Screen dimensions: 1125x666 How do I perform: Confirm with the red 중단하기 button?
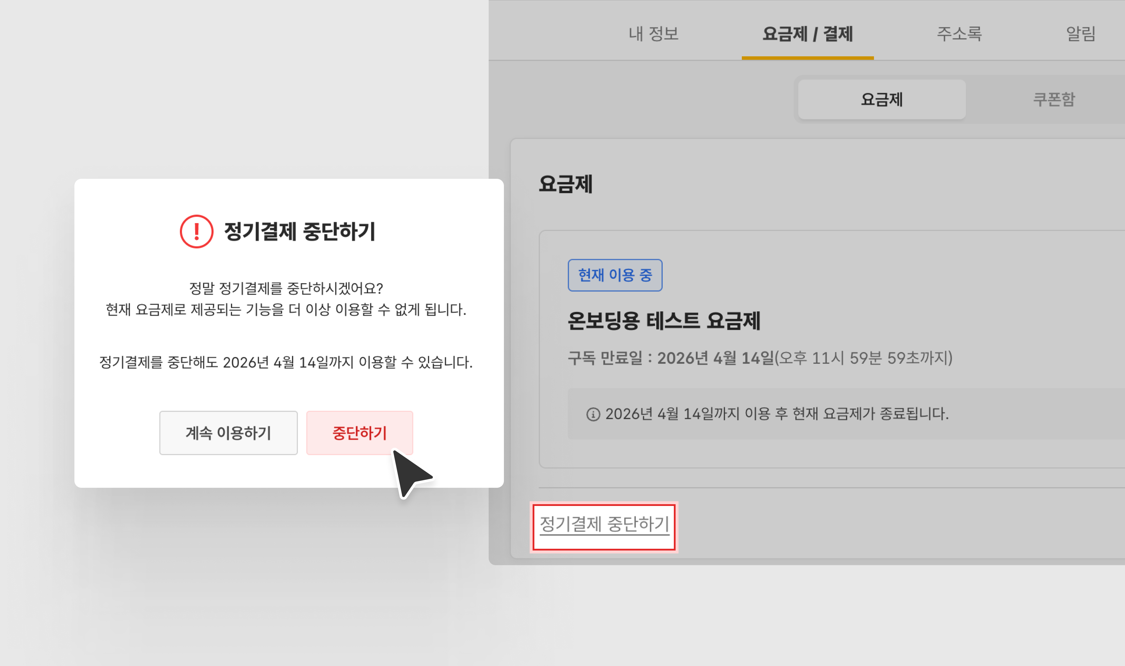coord(359,433)
